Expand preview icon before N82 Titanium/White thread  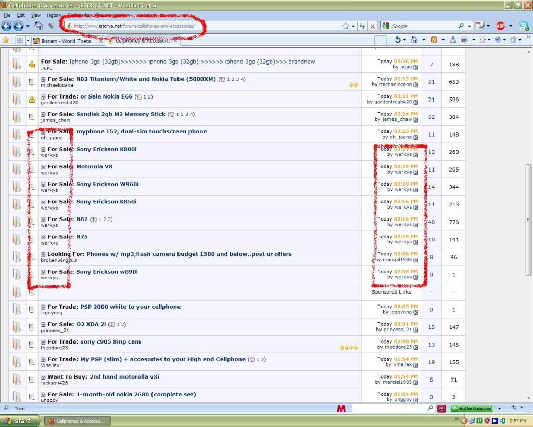click(x=43, y=79)
